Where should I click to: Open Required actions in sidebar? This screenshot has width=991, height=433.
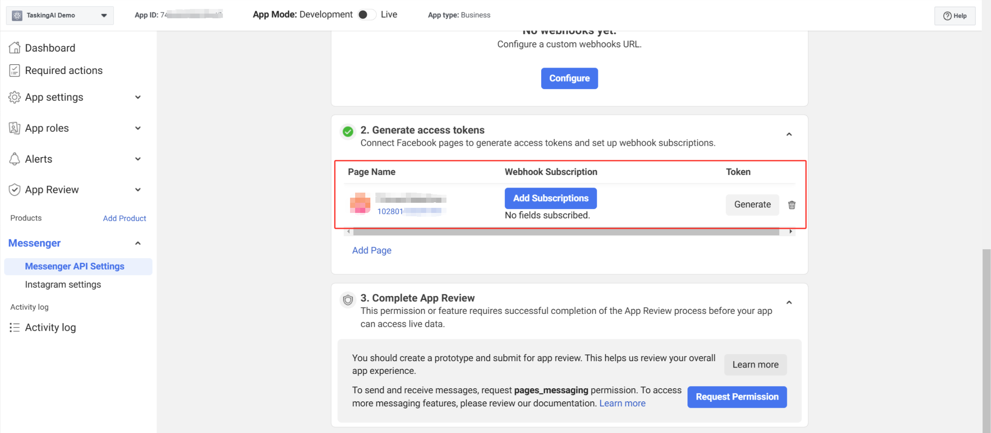click(64, 71)
